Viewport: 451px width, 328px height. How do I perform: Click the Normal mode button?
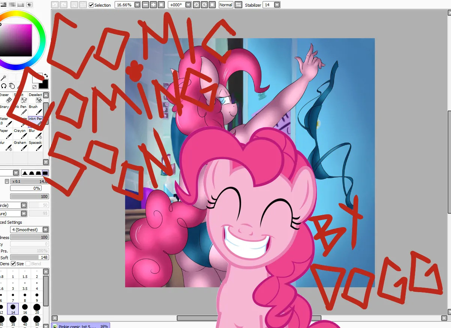tap(225, 5)
